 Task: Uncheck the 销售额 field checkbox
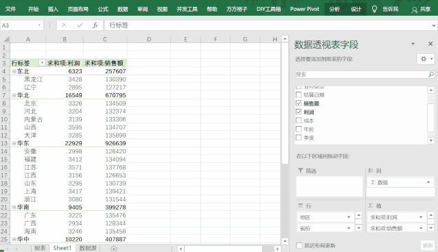[x=299, y=103]
